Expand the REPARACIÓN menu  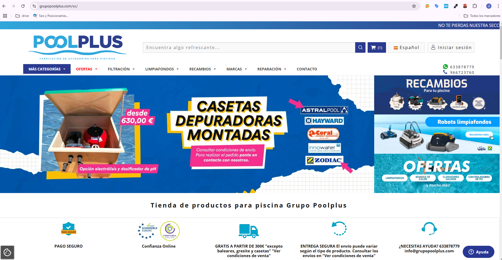pos(272,69)
